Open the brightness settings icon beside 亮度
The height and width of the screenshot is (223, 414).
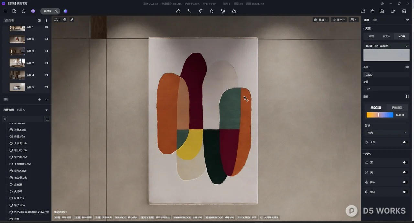(x=407, y=67)
